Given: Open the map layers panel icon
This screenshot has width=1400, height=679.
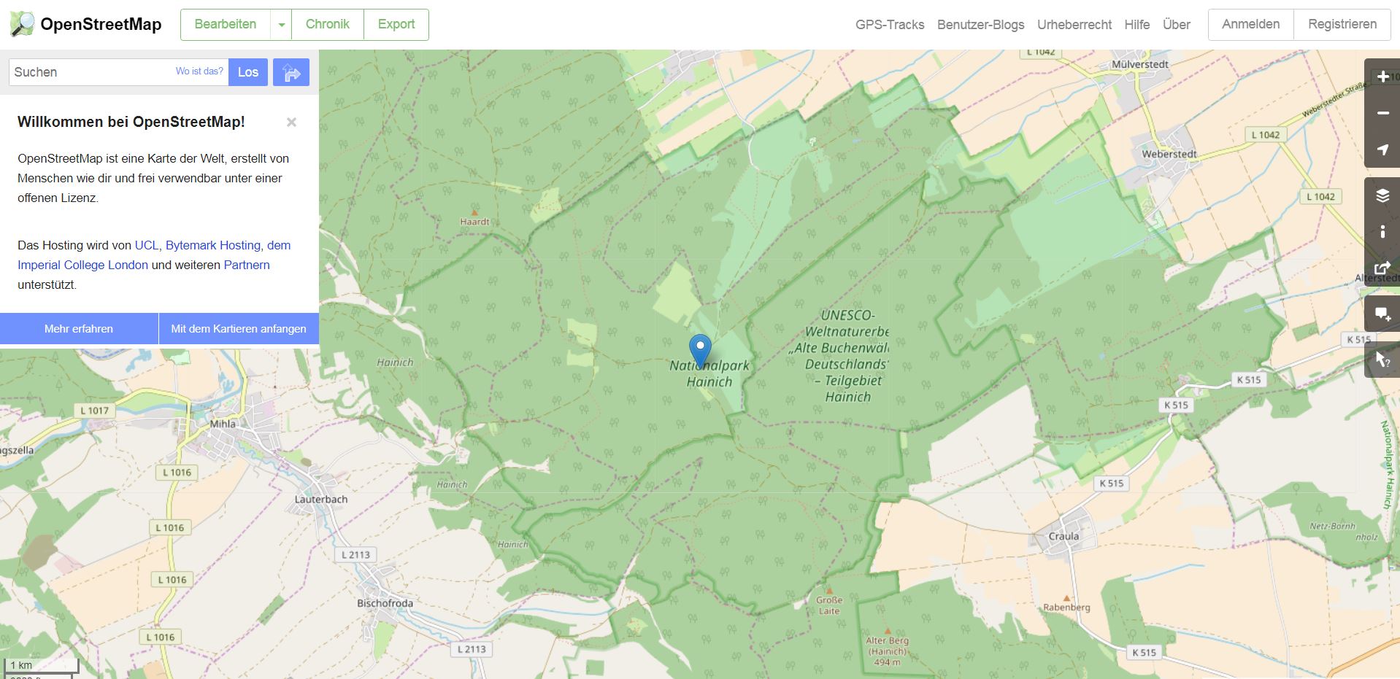Looking at the screenshot, I should (1382, 195).
